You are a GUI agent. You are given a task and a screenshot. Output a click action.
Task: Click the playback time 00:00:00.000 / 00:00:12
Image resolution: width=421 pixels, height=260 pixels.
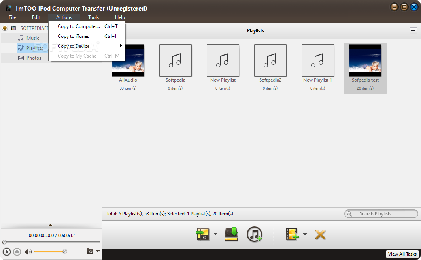(52, 235)
